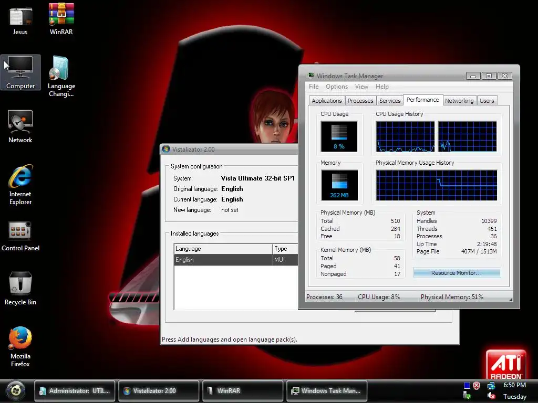Click Safely Remove Hardware tray icon
538x403 pixels.
pos(467,396)
